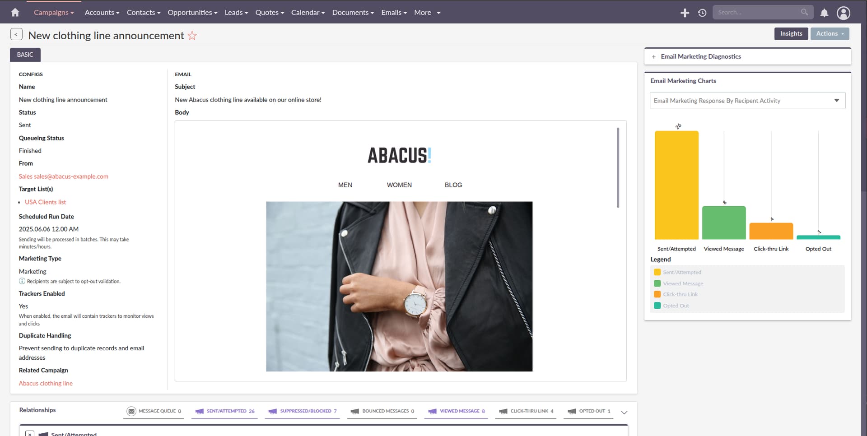Open the Opportunities menu
The image size is (867, 436).
point(192,12)
